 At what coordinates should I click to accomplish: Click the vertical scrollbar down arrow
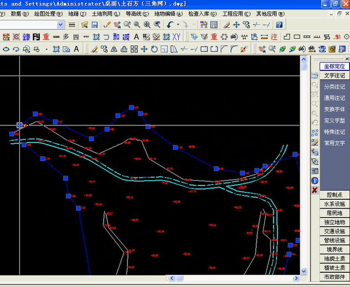304,271
